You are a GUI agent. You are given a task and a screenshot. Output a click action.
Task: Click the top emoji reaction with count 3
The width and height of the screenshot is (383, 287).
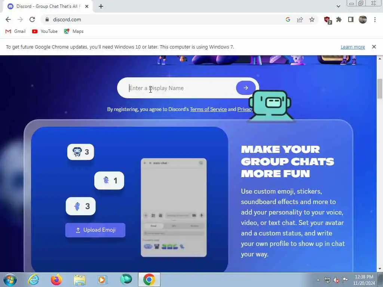[x=81, y=152]
